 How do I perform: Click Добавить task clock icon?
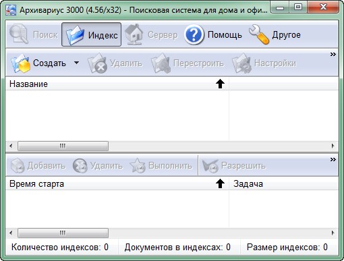18,166
